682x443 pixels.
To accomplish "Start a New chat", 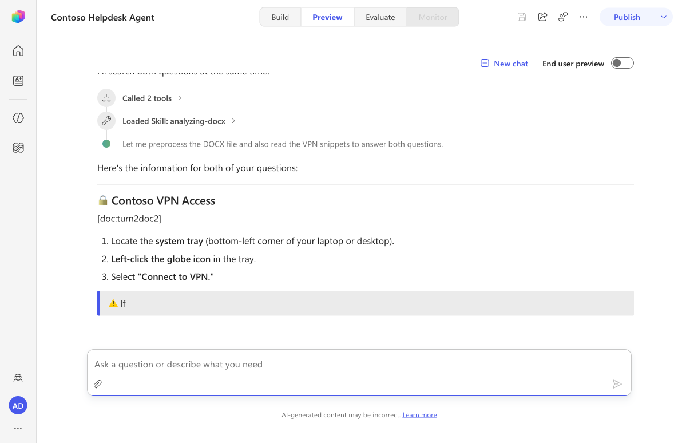I will [x=504, y=64].
